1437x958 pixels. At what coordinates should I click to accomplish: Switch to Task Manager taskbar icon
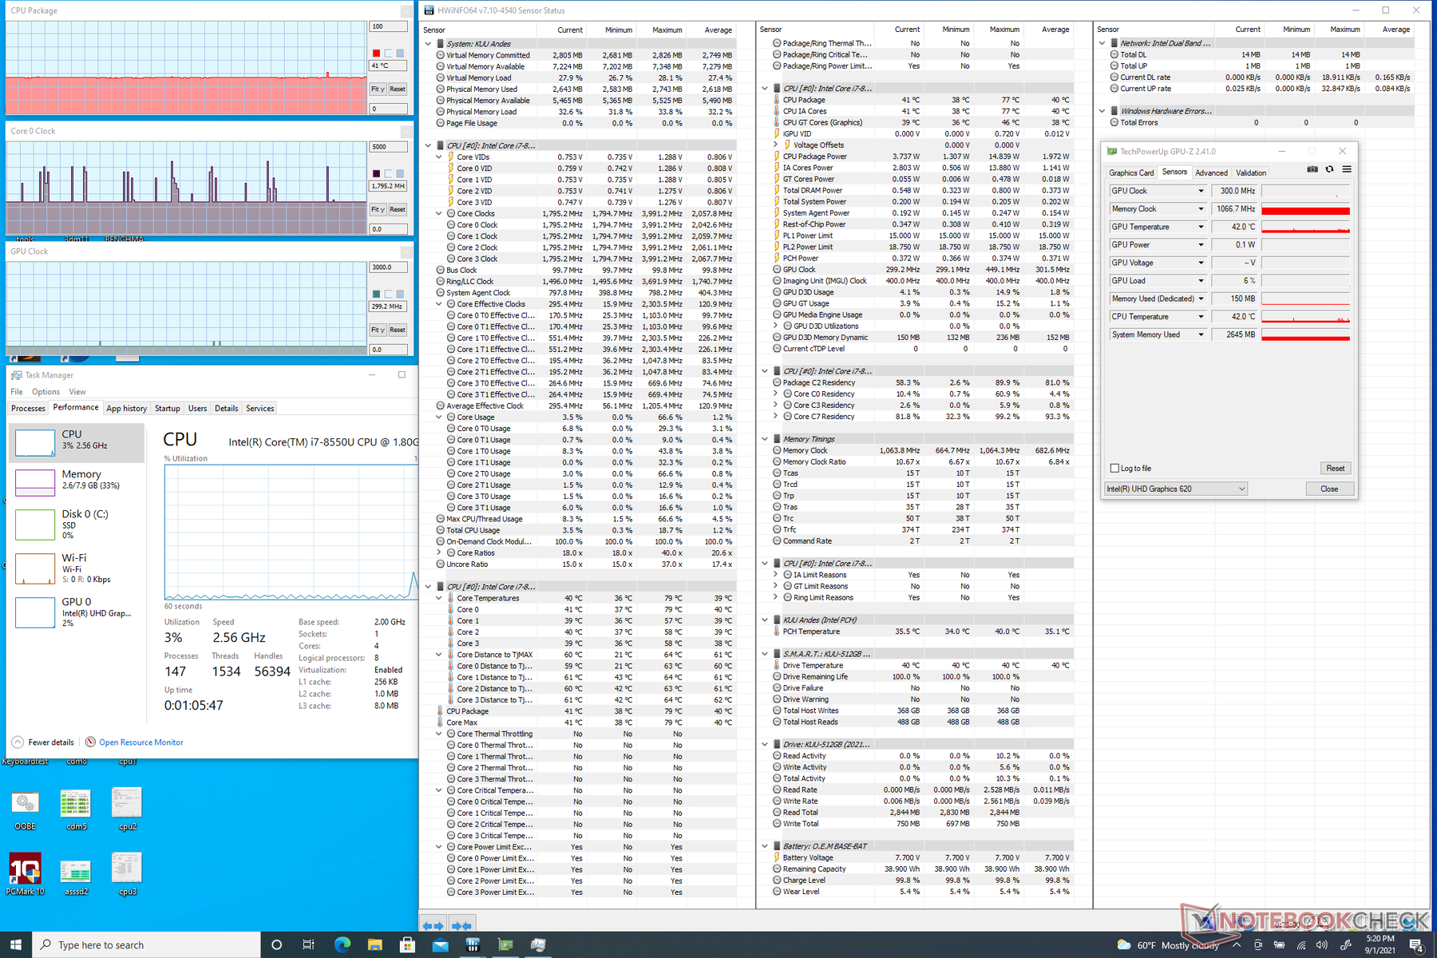click(x=538, y=944)
